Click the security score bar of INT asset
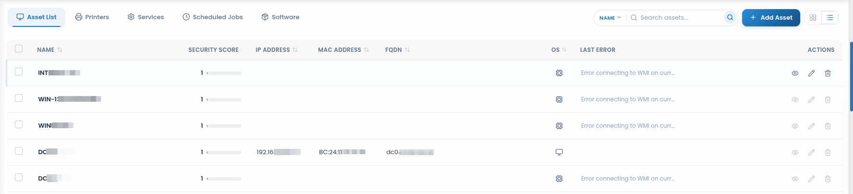Viewport: 853px width, 194px height. click(224, 73)
